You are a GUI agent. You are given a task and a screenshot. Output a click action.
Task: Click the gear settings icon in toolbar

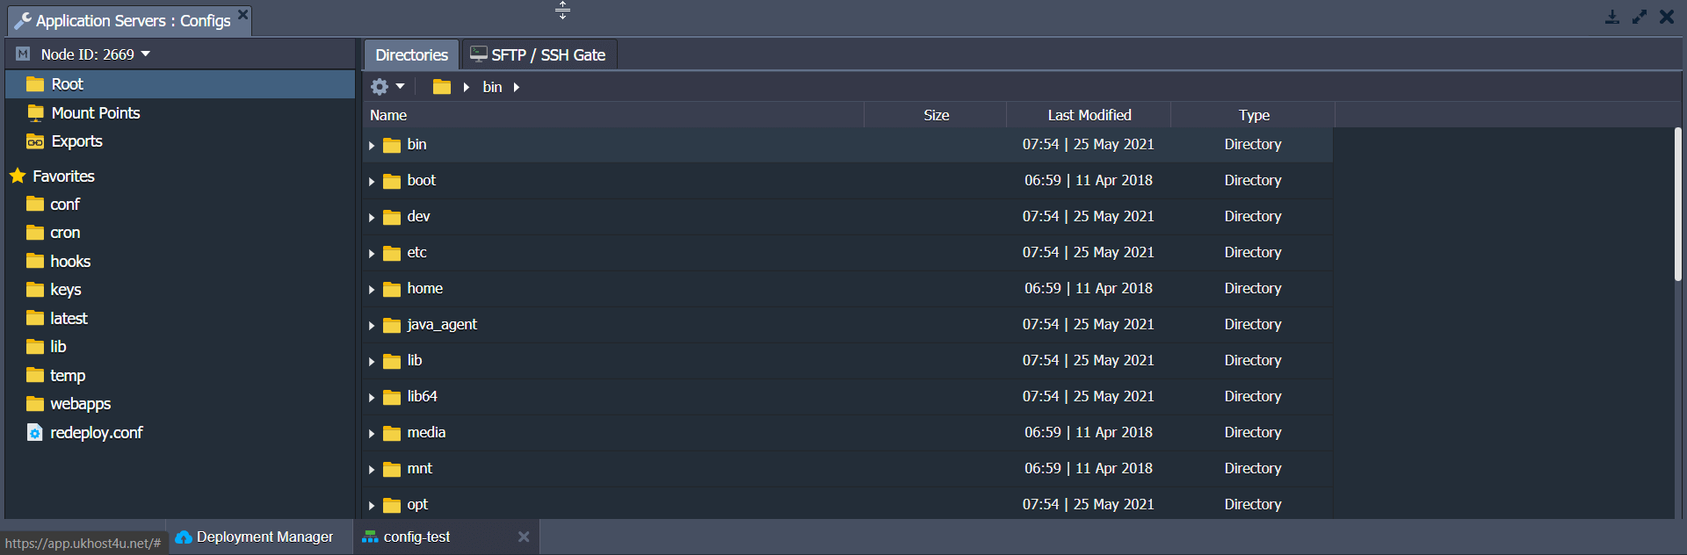coord(380,87)
